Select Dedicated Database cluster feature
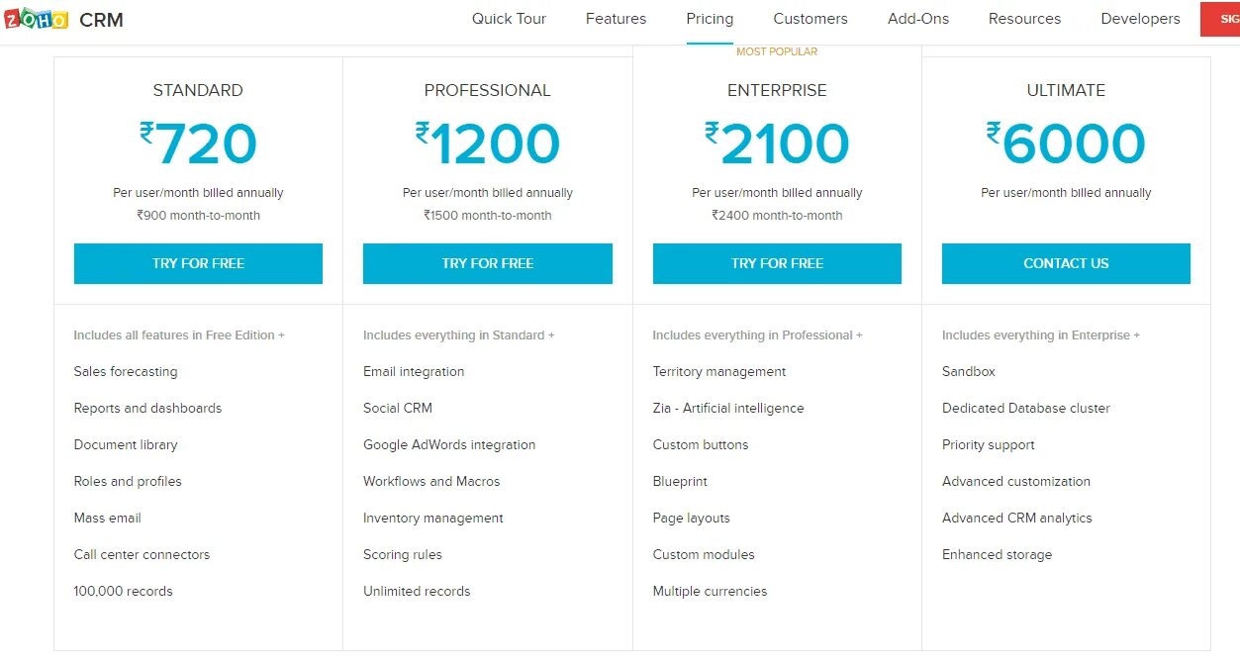 1025,408
